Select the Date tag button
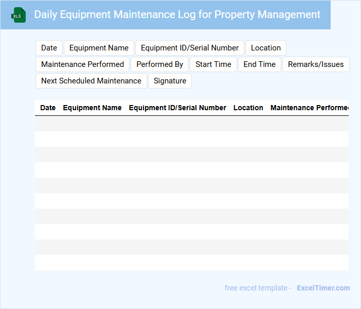This screenshot has width=361, height=309. point(49,48)
